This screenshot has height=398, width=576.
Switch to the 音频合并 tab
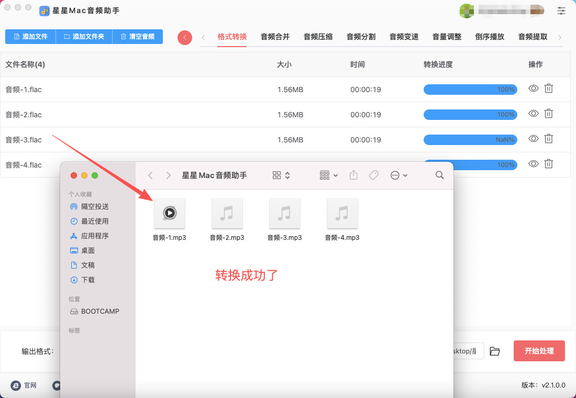click(x=275, y=37)
